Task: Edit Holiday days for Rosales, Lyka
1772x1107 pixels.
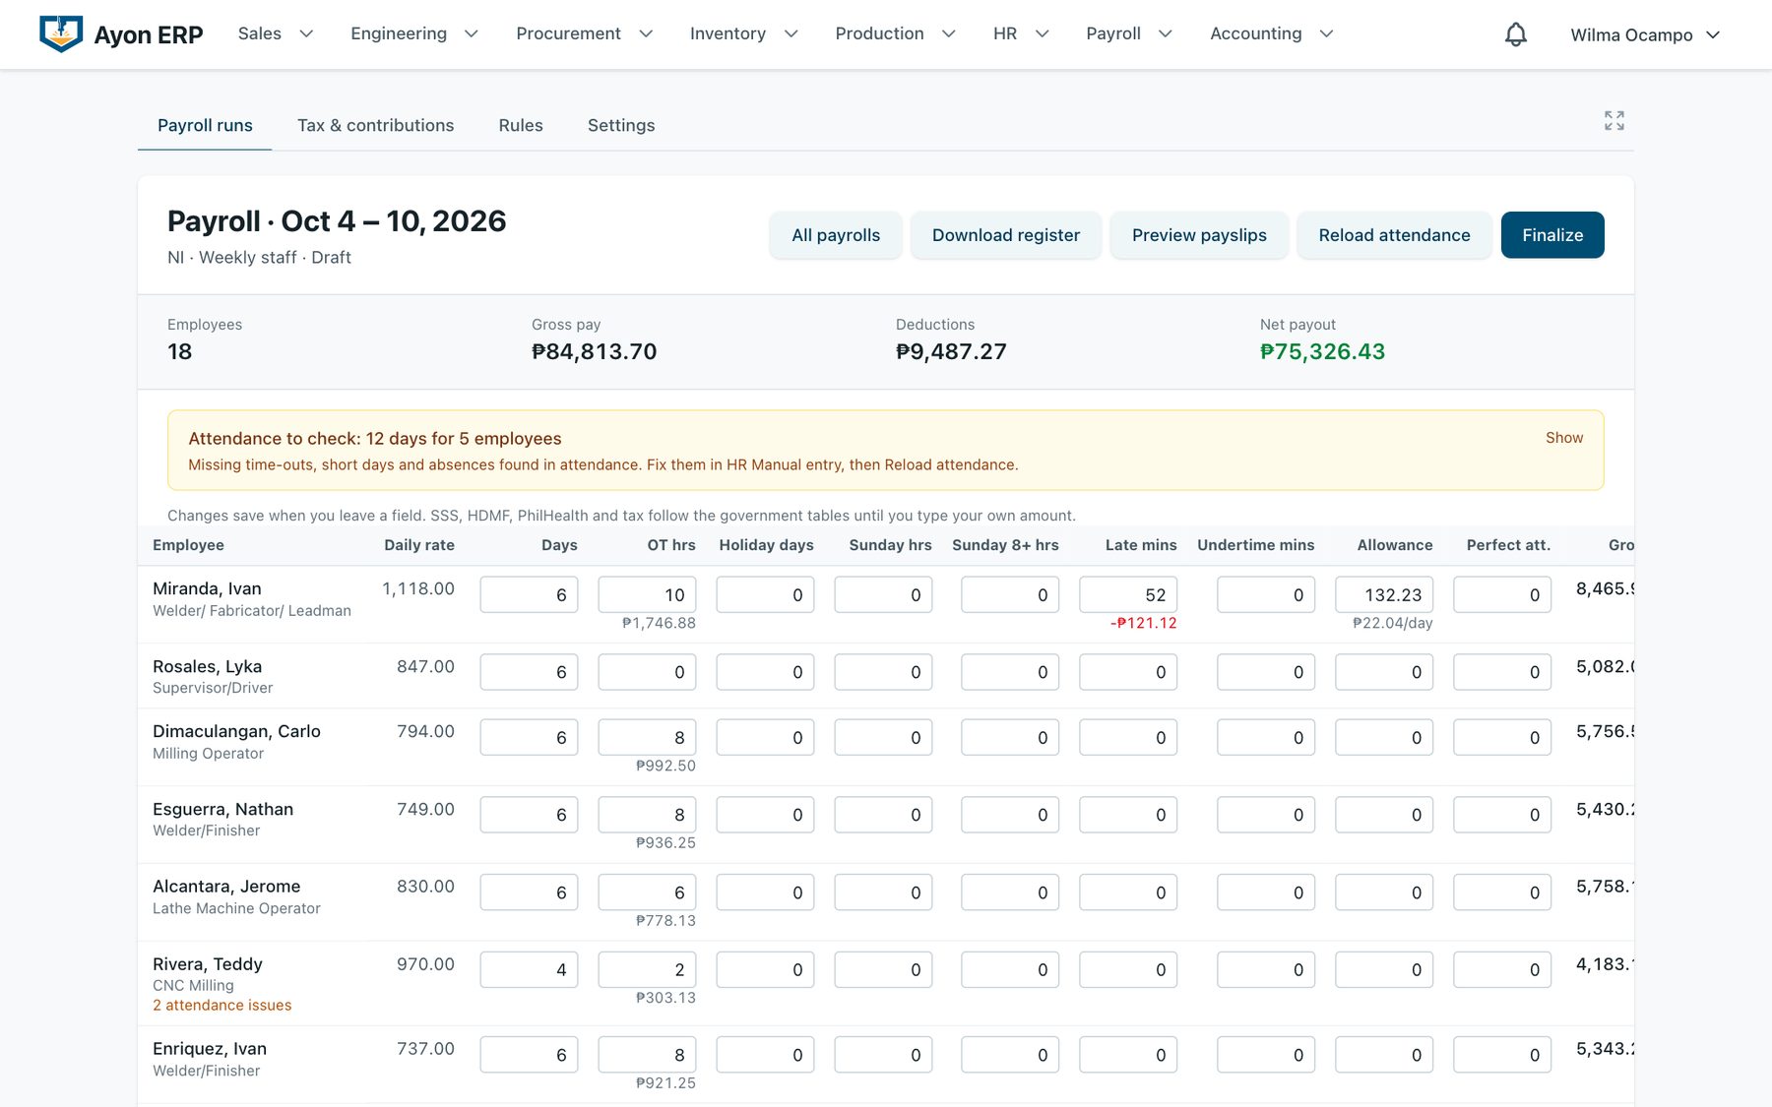Action: [765, 673]
